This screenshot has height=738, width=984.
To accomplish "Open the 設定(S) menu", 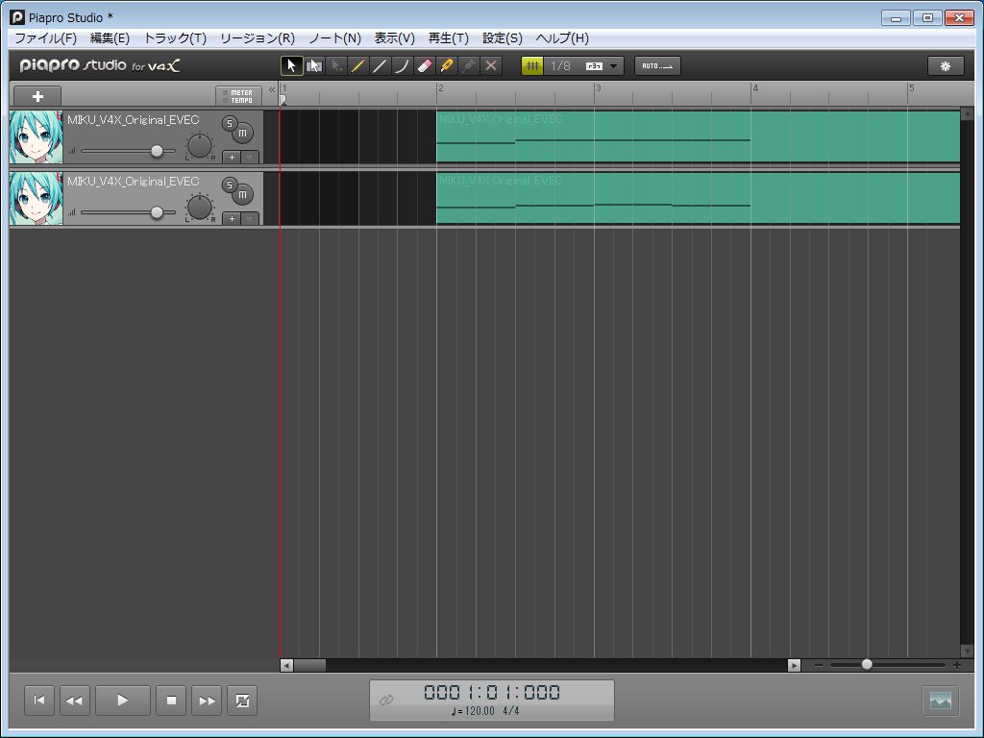I will 502,38.
